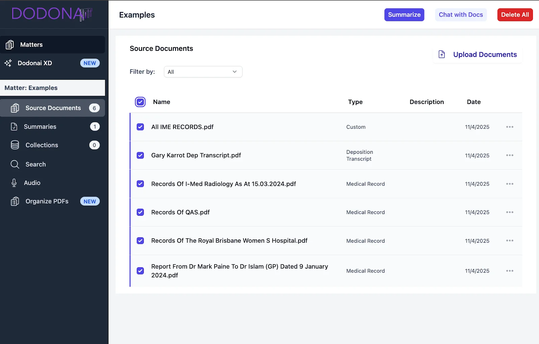The width and height of the screenshot is (539, 344).
Task: Click the Organize PDFs icon
Action: (15, 201)
